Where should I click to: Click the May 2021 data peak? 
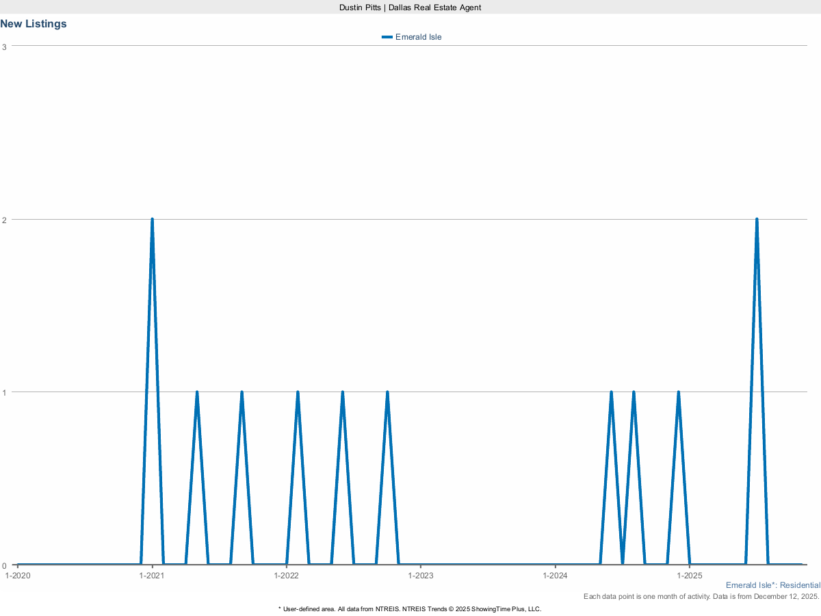coord(197,392)
